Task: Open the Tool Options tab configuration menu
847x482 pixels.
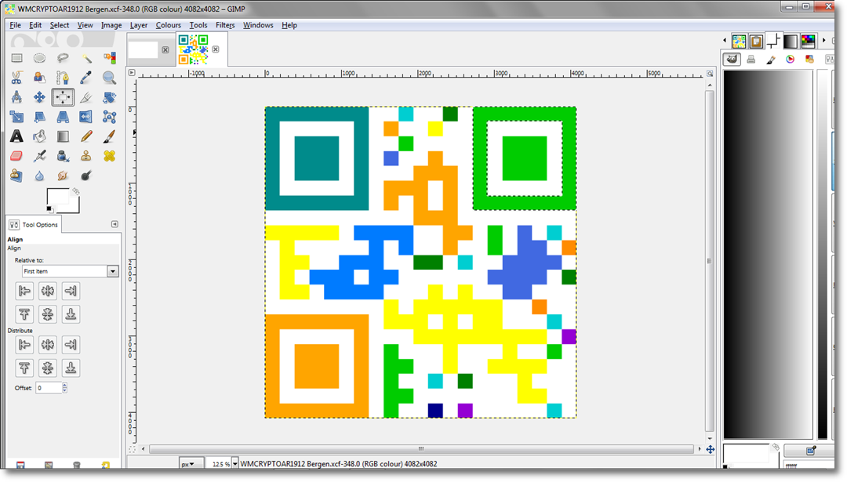Action: [115, 224]
